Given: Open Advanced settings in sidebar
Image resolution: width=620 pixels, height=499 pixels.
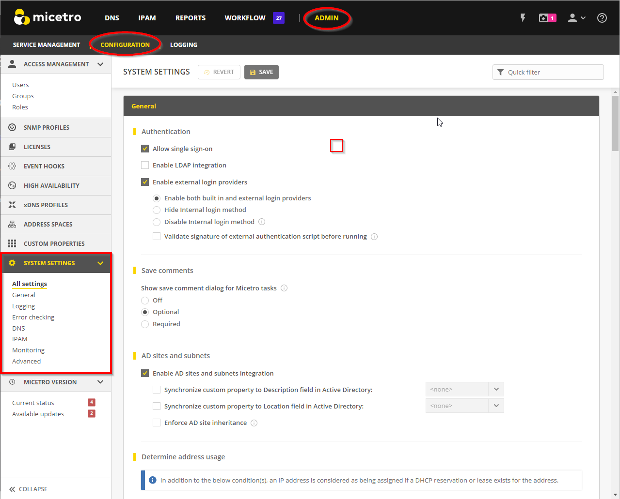Looking at the screenshot, I should (x=26, y=361).
